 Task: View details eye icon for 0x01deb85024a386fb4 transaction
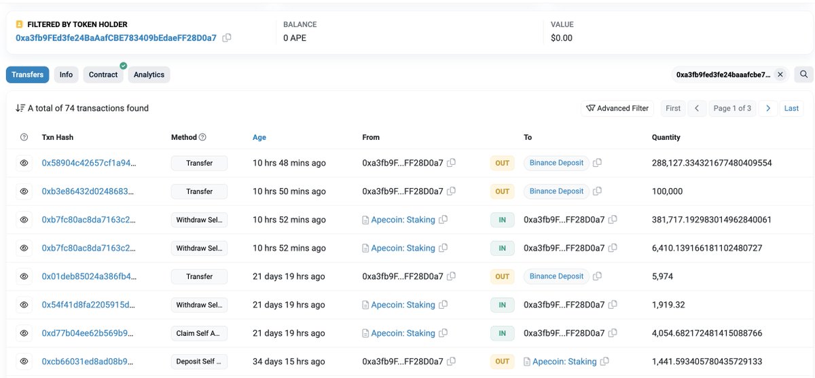24,276
